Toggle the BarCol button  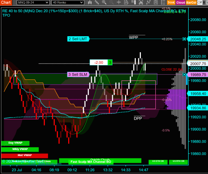click(191, 3)
